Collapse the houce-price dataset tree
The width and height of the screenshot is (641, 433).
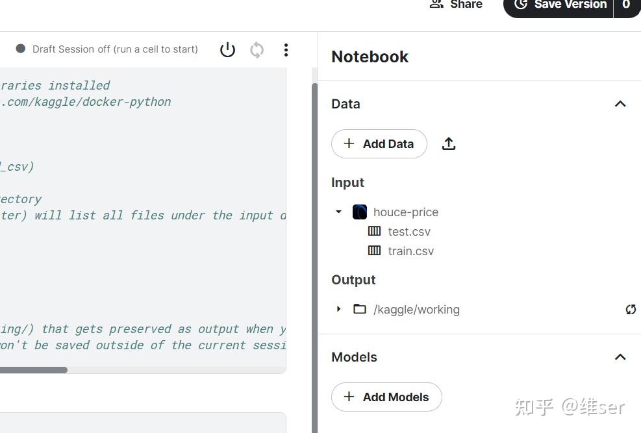click(x=338, y=212)
